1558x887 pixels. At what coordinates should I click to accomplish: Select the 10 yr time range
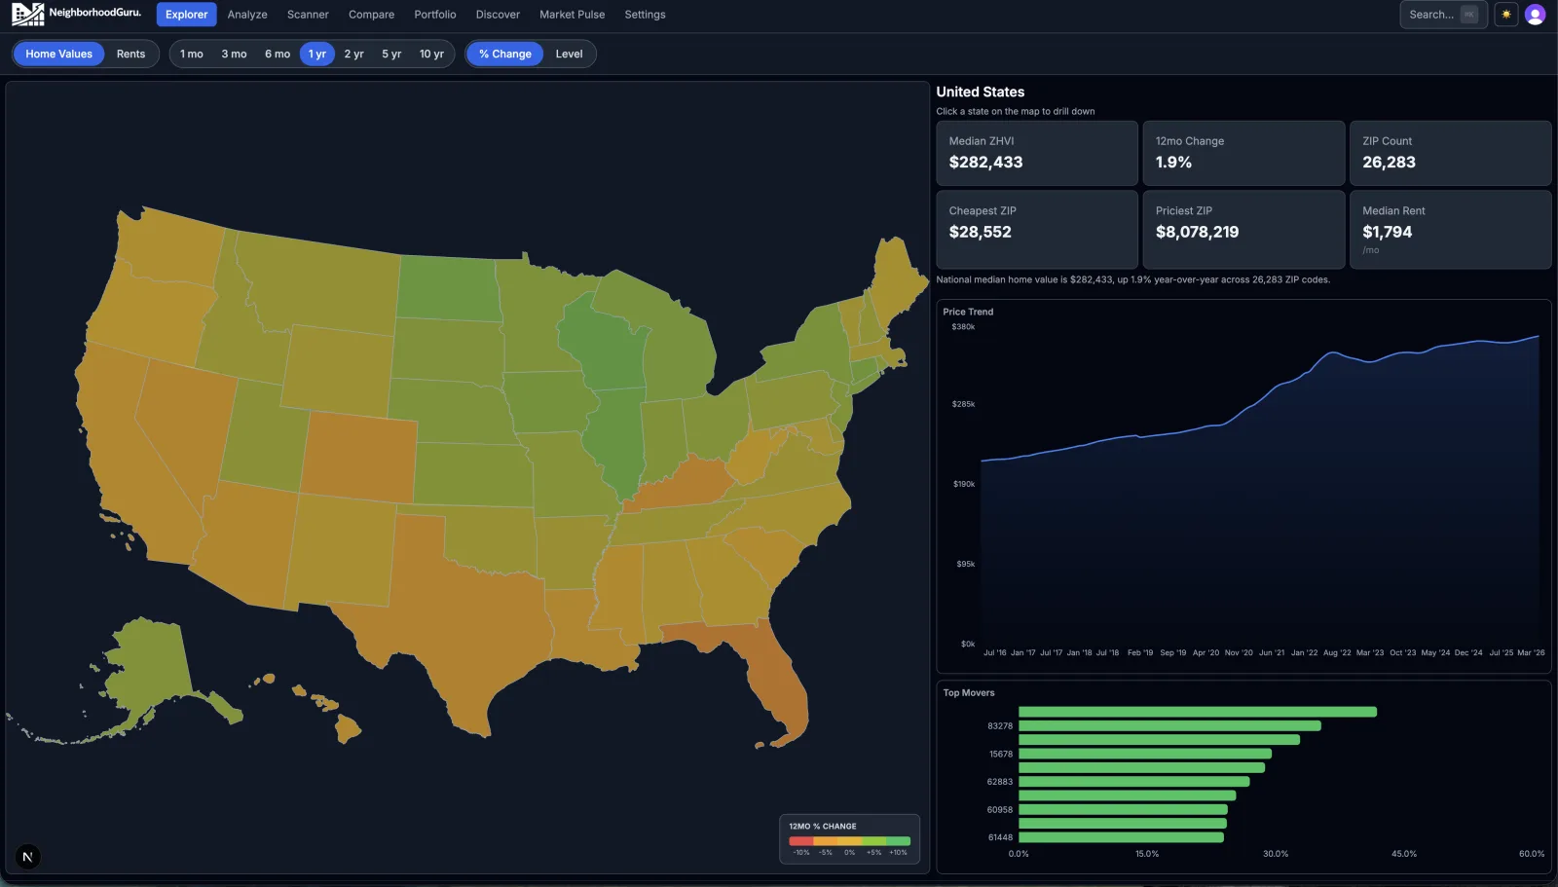pos(430,54)
